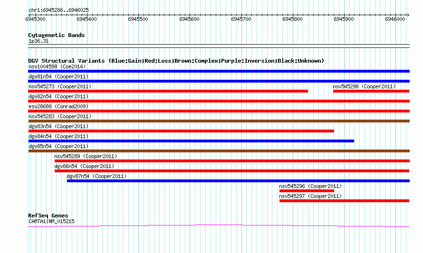This screenshot has height=253, width=423.
Task: Select the dgv85n54 (Cooper2011) label
Action: [x=58, y=146]
